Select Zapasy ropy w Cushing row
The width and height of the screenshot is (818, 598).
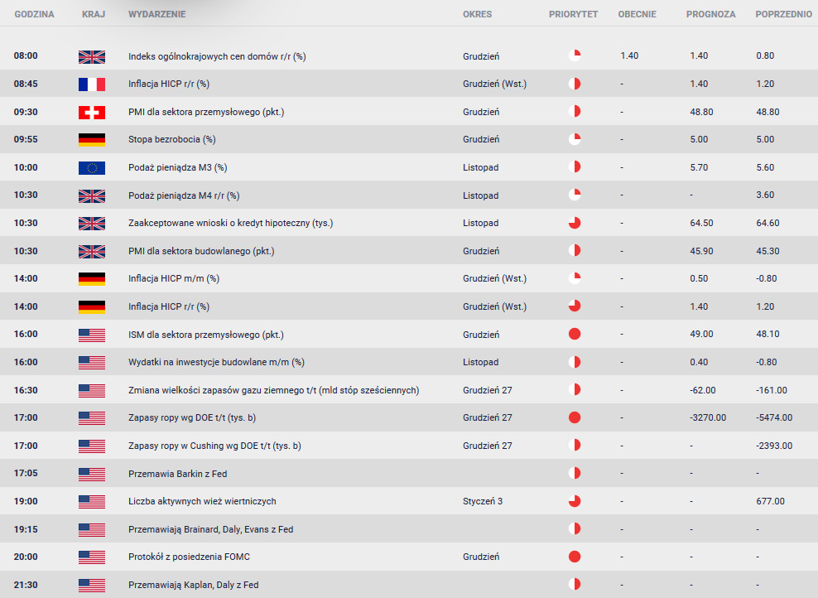tap(214, 446)
